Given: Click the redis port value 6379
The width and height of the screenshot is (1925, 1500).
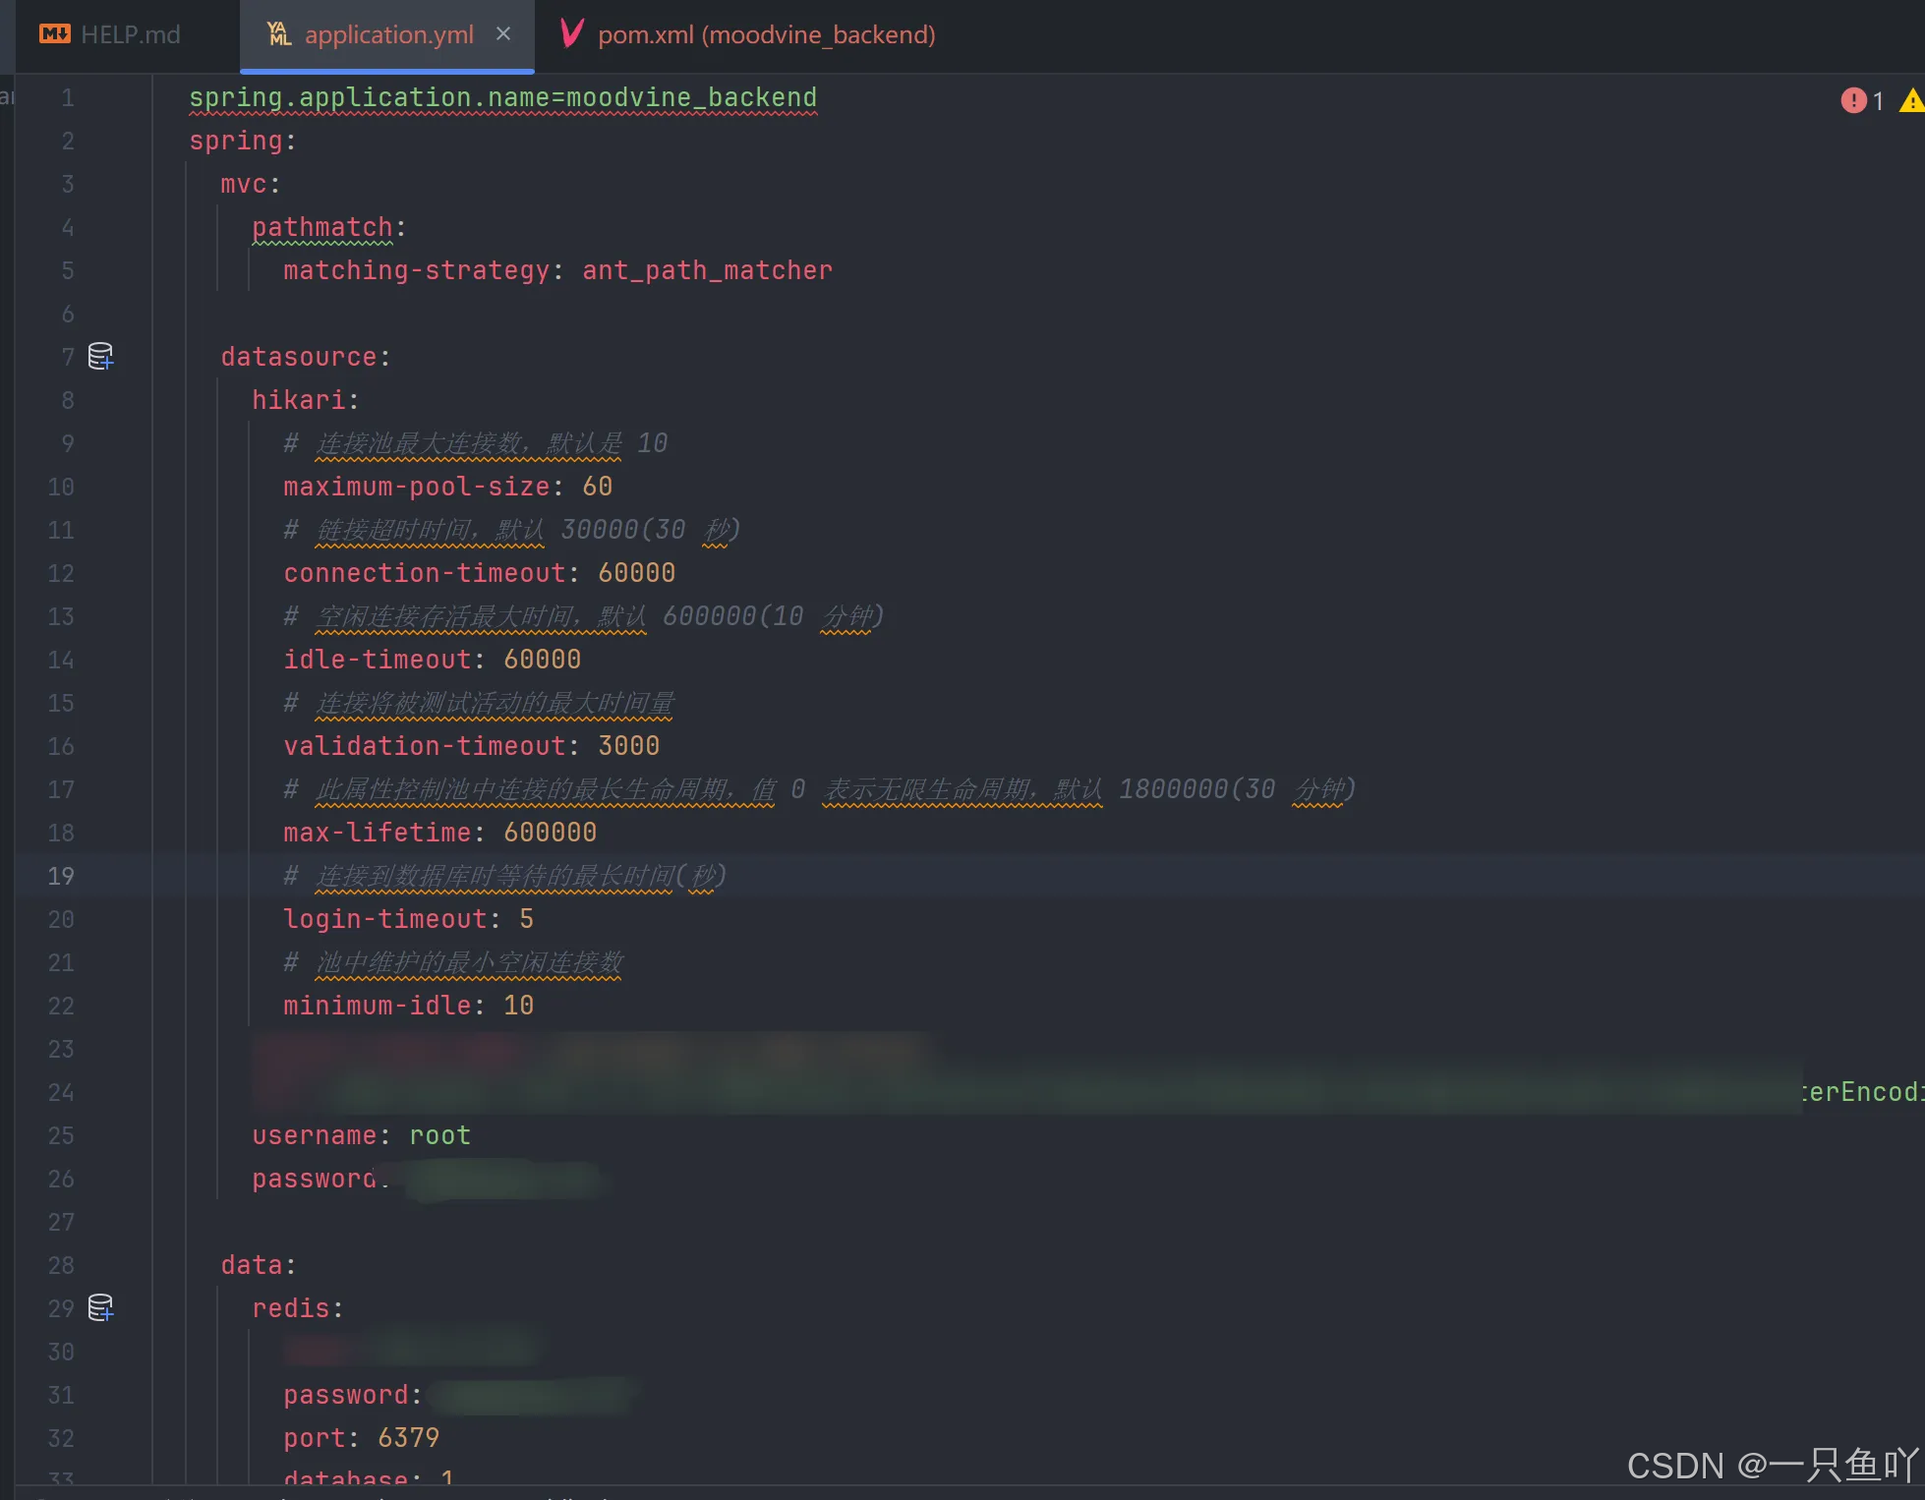Looking at the screenshot, I should point(408,1438).
